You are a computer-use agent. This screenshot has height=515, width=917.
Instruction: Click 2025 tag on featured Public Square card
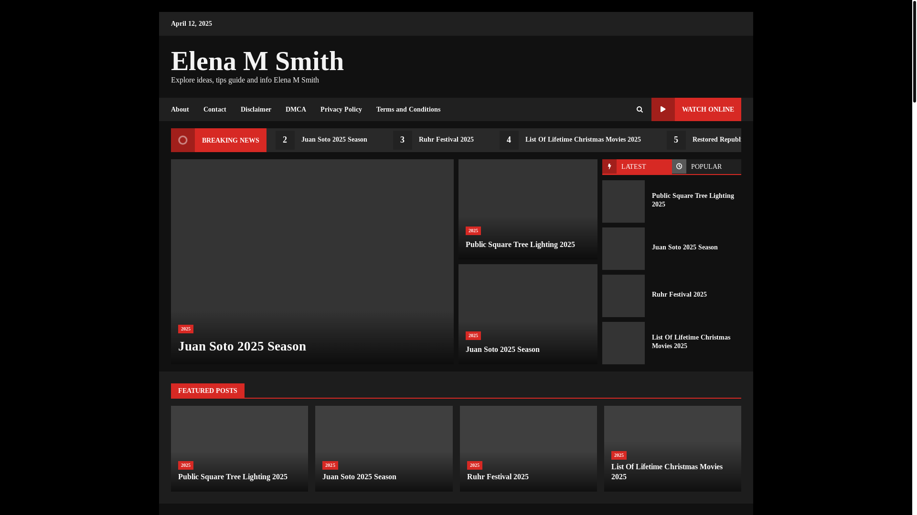click(x=186, y=465)
